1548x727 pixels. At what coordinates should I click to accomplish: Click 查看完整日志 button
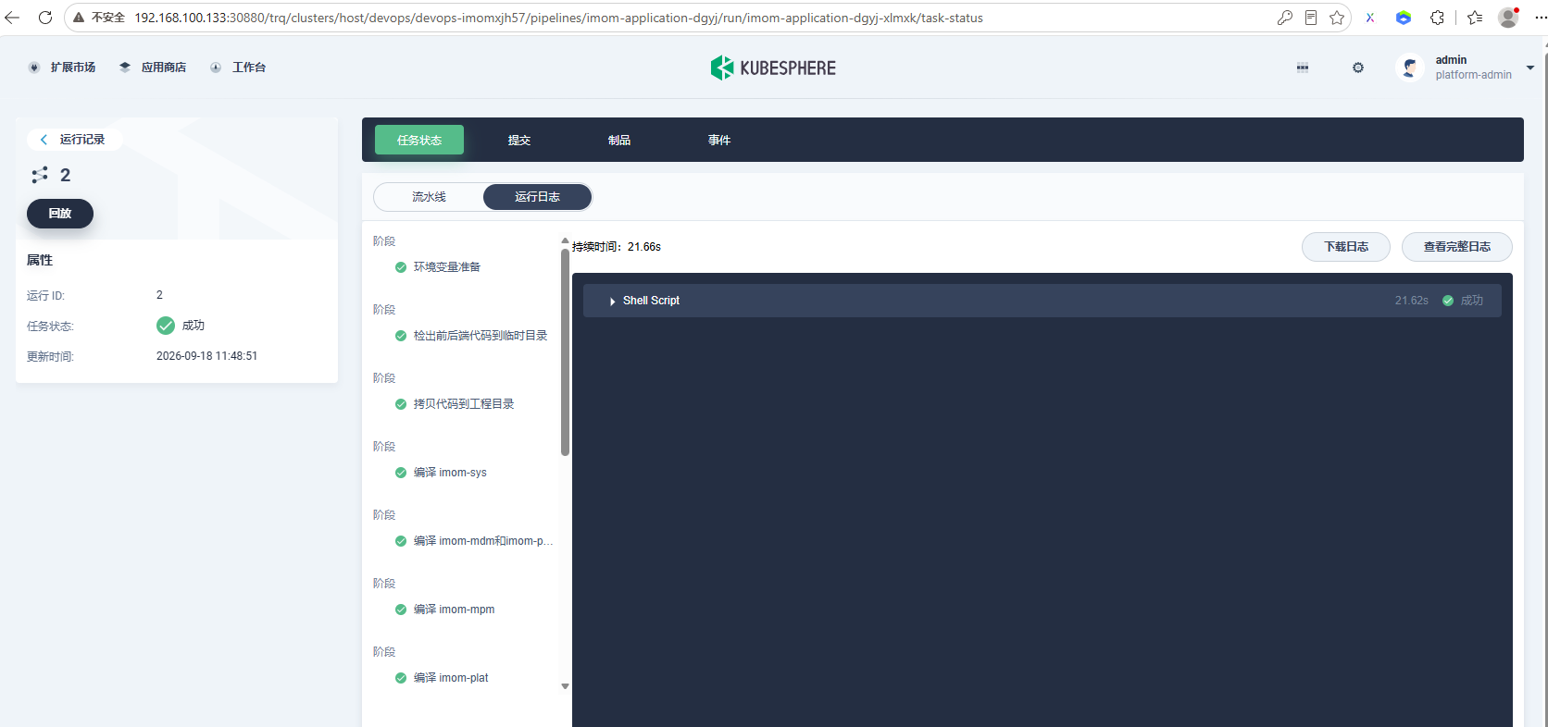[x=1457, y=247]
